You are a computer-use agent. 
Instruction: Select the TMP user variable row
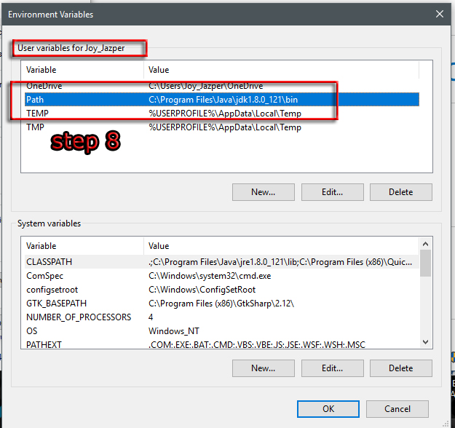point(222,127)
